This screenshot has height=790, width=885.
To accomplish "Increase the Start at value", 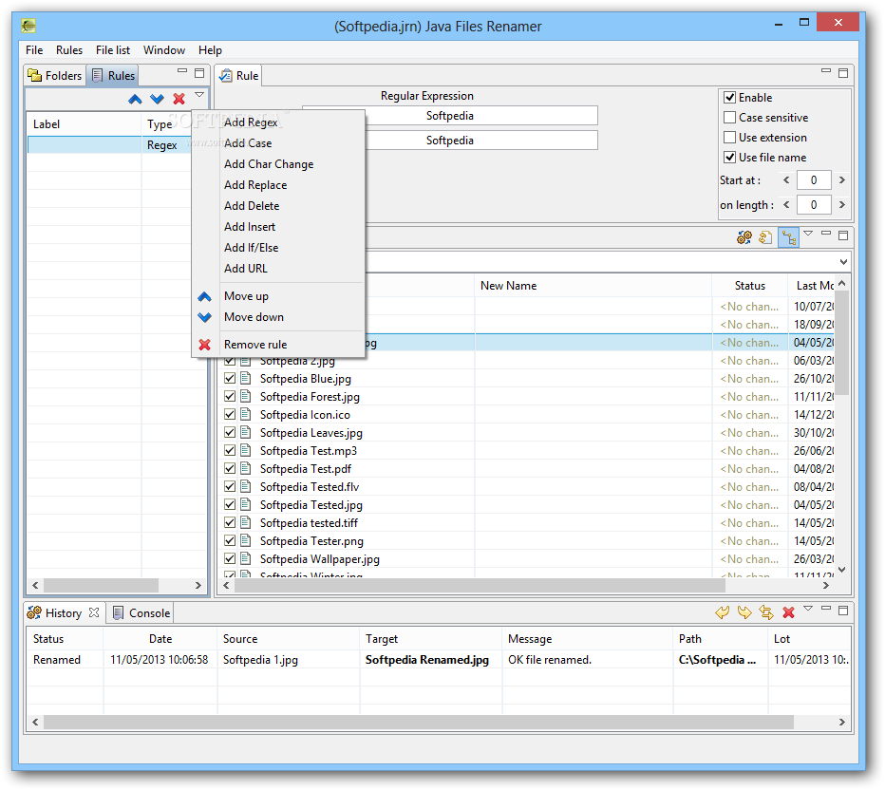I will click(842, 180).
